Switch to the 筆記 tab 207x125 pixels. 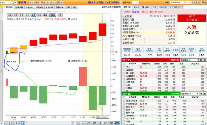(x=75, y=7)
